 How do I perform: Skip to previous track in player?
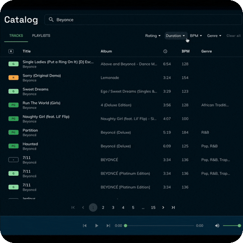(x=85, y=226)
